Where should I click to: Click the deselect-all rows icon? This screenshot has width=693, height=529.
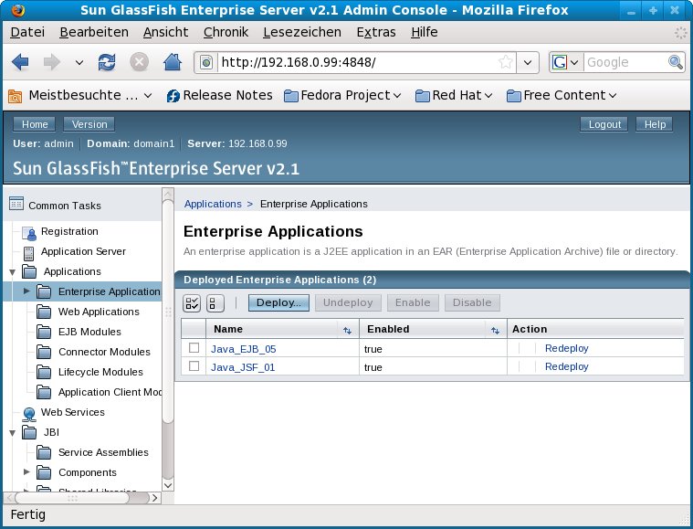[x=215, y=303]
